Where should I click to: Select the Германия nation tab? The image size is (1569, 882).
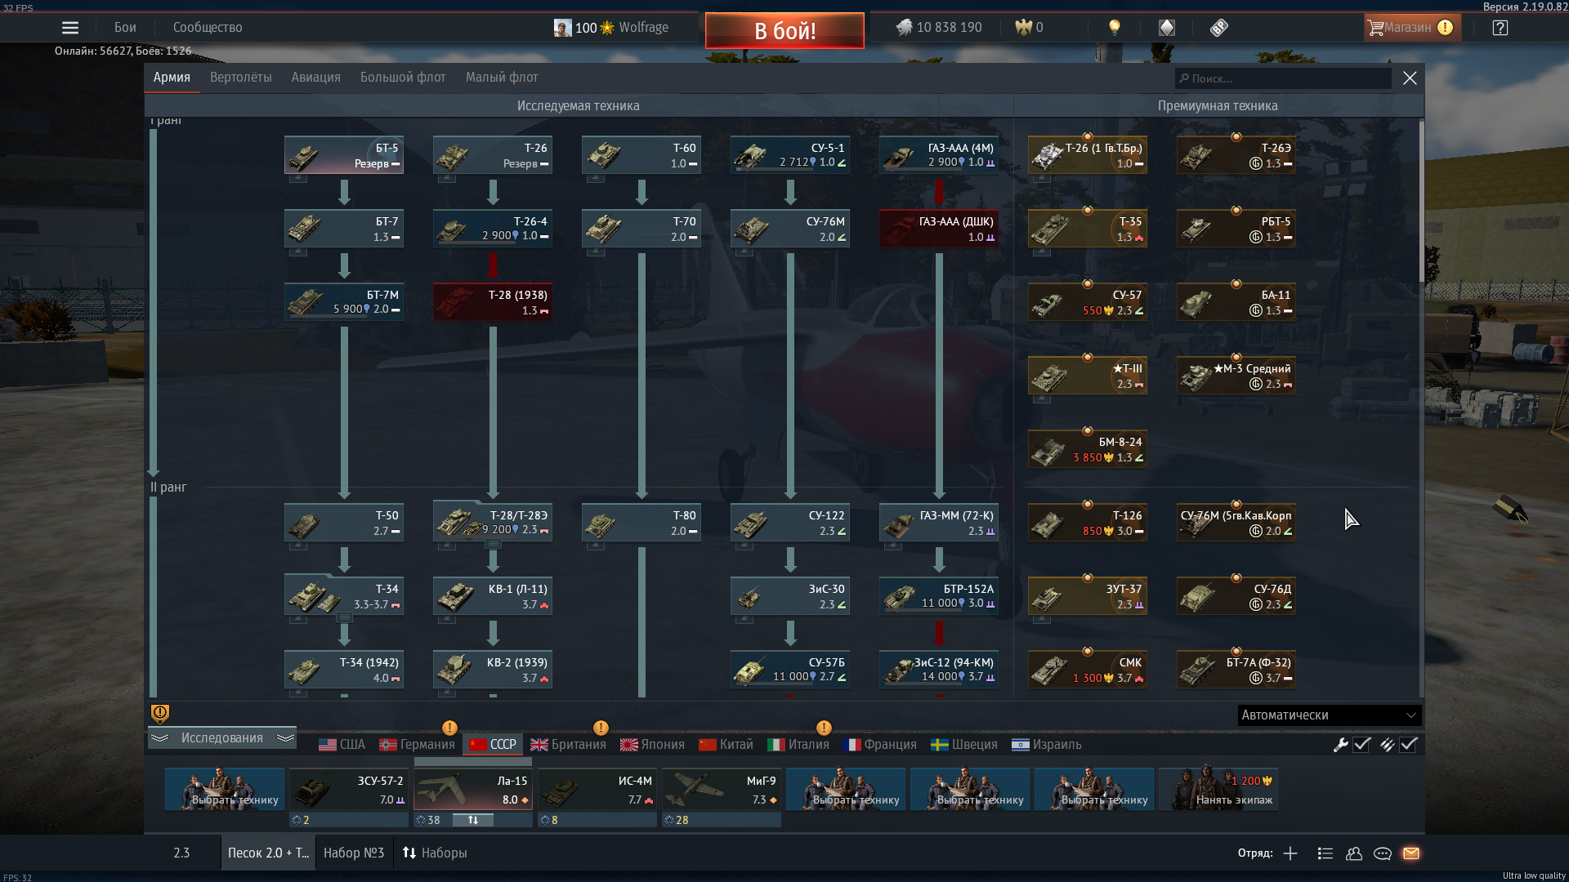[x=417, y=745]
